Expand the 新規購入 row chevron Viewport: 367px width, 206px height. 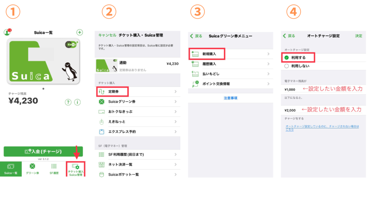[x=268, y=54]
